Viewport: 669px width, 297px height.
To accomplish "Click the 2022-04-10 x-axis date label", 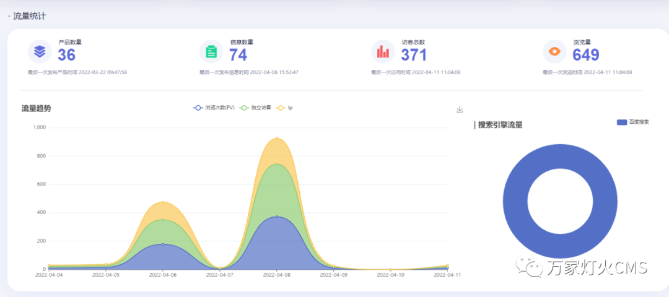I will 390,275.
